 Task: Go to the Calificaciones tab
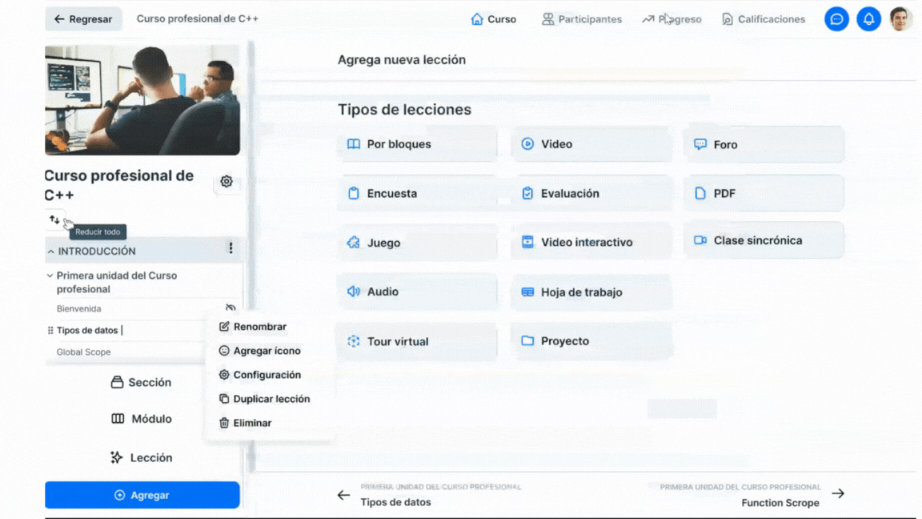click(x=764, y=19)
